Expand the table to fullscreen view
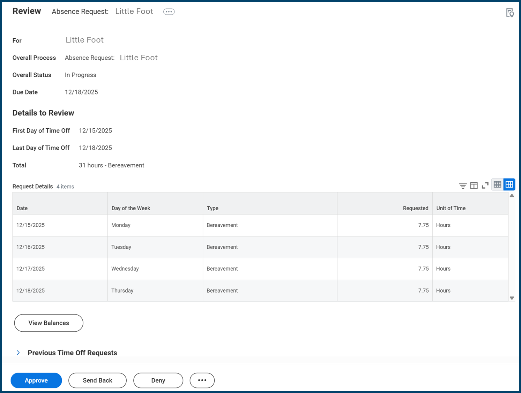The image size is (521, 393). click(485, 186)
